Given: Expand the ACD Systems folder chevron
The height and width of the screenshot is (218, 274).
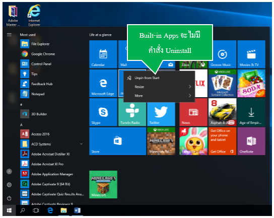Looking at the screenshot, I should (81, 144).
